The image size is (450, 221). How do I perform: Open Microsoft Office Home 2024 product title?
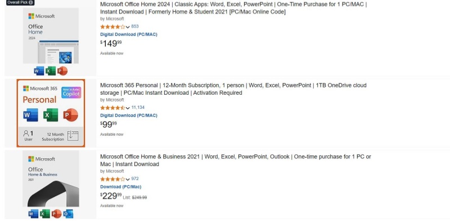[233, 8]
